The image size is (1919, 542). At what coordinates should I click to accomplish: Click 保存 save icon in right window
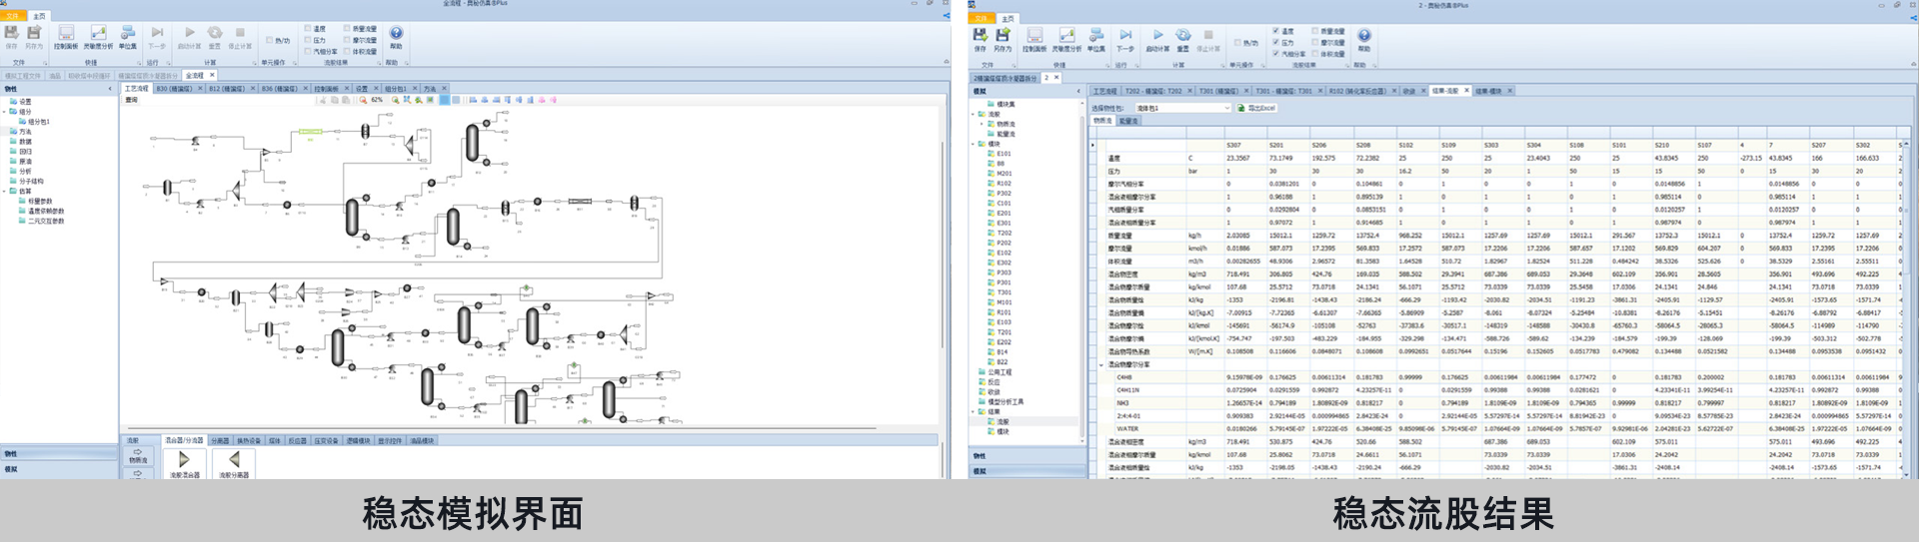click(979, 36)
